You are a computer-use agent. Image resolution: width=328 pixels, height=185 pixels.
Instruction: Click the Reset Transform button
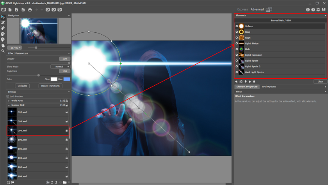point(50,86)
